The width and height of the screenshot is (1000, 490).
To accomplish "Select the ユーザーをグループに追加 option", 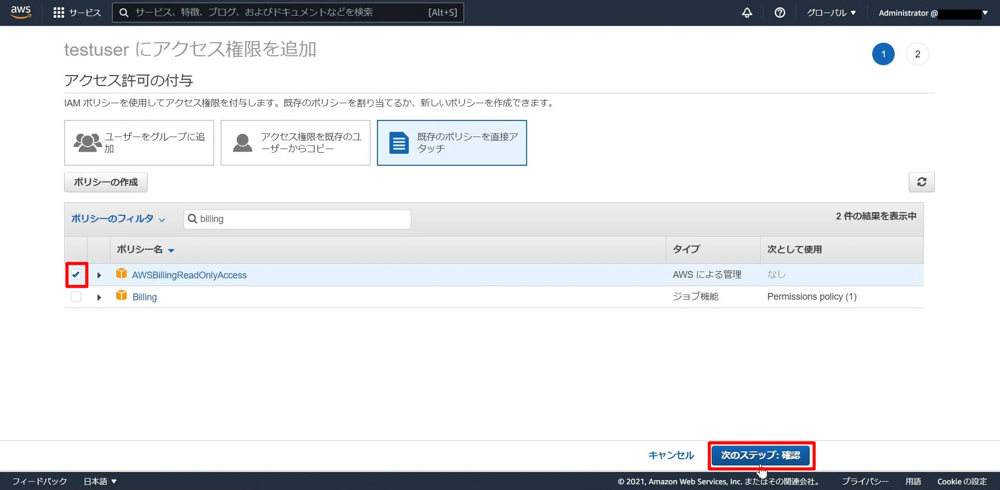I will coord(139,143).
